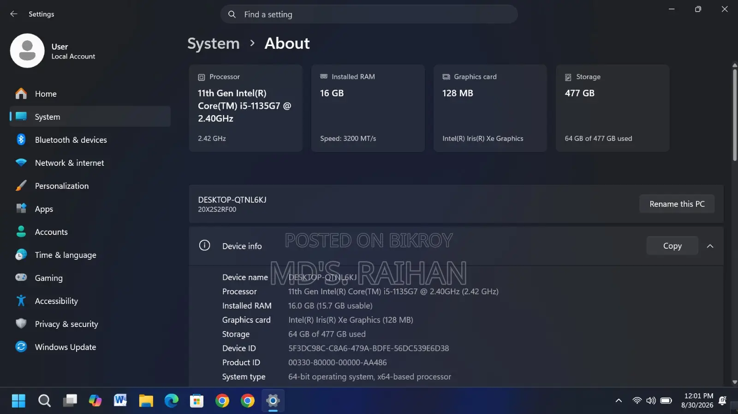
Task: Open Task View on the taskbar
Action: pos(70,401)
